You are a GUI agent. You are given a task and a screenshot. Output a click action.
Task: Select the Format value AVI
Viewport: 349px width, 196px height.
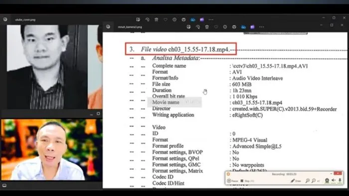[237, 72]
